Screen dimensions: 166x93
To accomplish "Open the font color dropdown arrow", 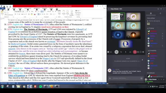I will coord(36,14).
